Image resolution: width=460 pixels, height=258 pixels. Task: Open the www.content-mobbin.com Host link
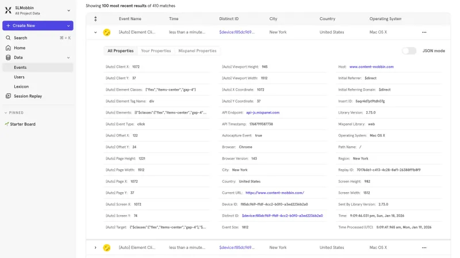click(371, 67)
